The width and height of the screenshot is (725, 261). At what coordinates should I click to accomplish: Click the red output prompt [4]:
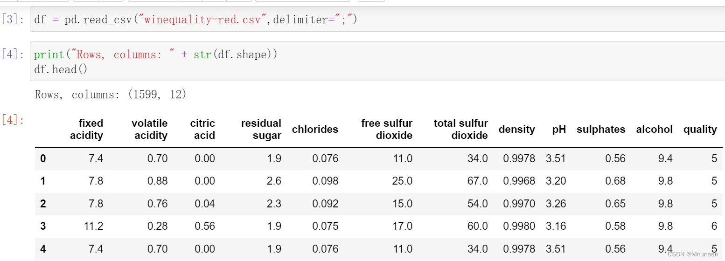pyautogui.click(x=13, y=120)
